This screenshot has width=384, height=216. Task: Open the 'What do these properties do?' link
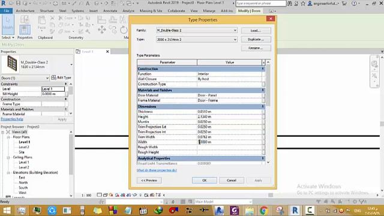[157, 170]
